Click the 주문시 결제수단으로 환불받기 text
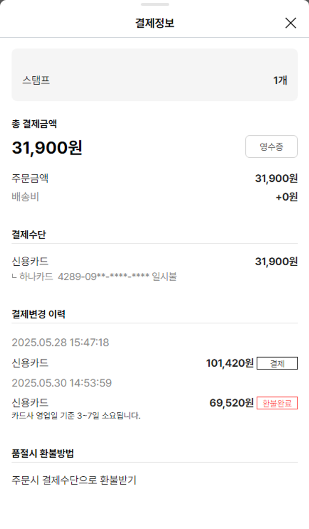 [74, 480]
